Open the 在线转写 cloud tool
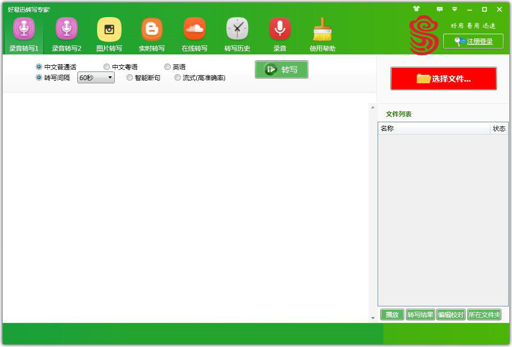This screenshot has width=512, height=347. [195, 34]
